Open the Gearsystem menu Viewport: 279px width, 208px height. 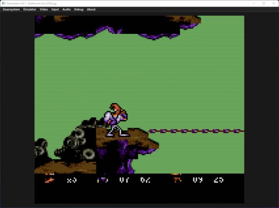point(11,9)
